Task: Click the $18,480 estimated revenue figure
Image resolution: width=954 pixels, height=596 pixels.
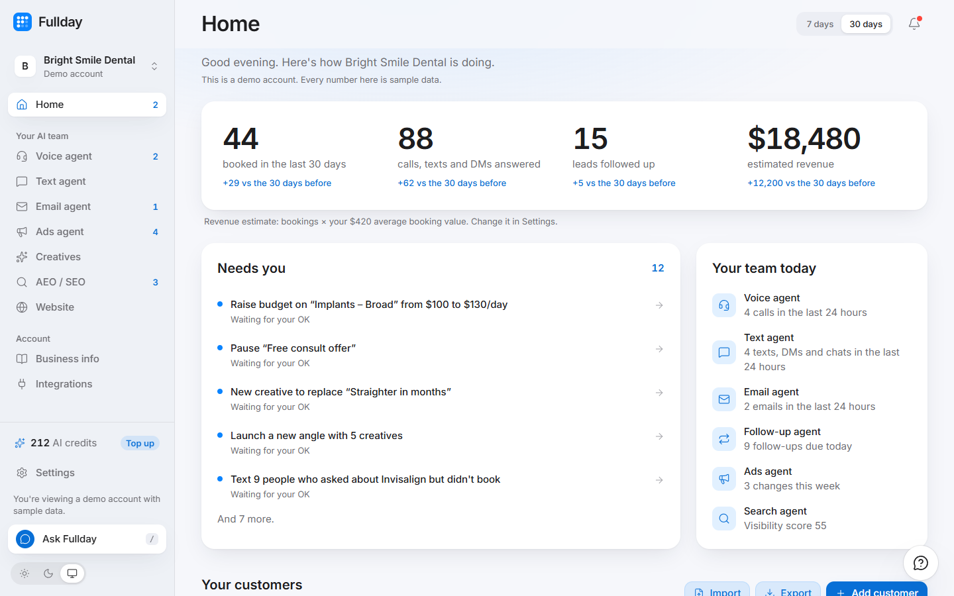Action: coord(804,139)
